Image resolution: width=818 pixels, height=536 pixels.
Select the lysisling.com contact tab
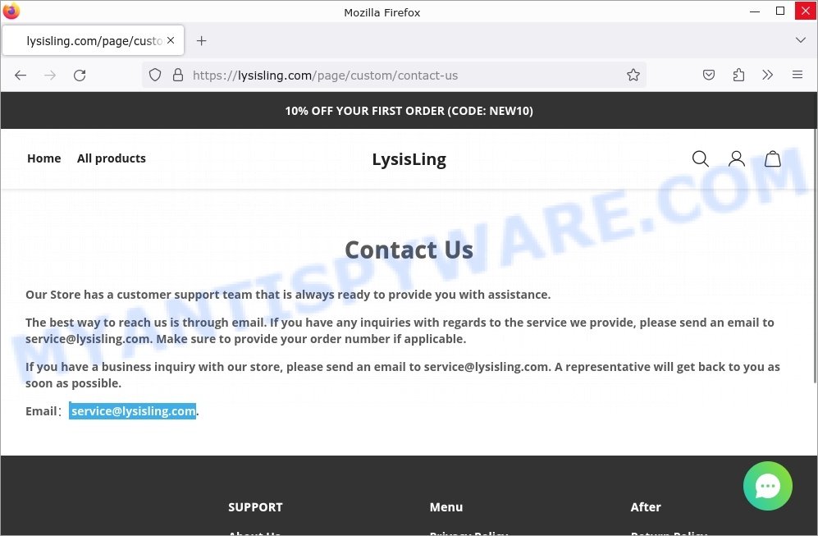click(94, 41)
